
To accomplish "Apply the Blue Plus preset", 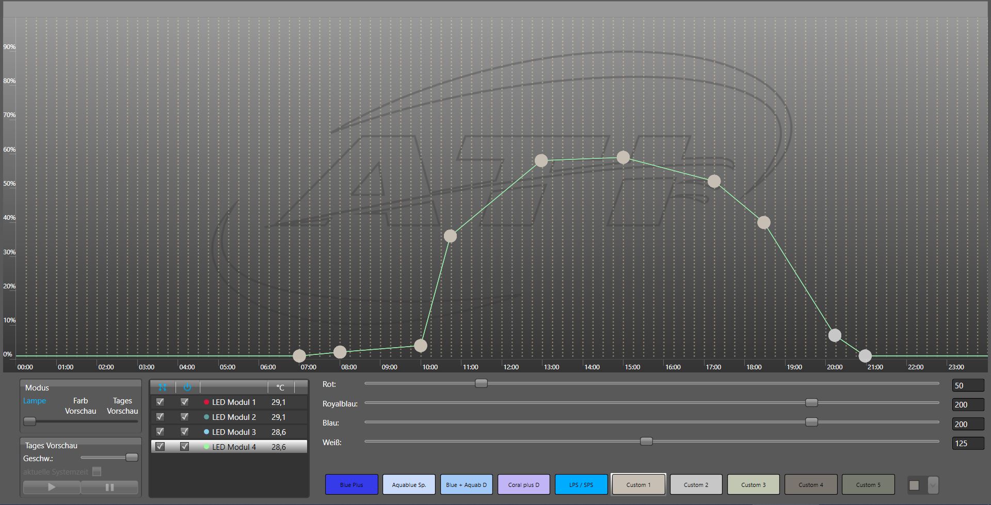I will tap(351, 485).
